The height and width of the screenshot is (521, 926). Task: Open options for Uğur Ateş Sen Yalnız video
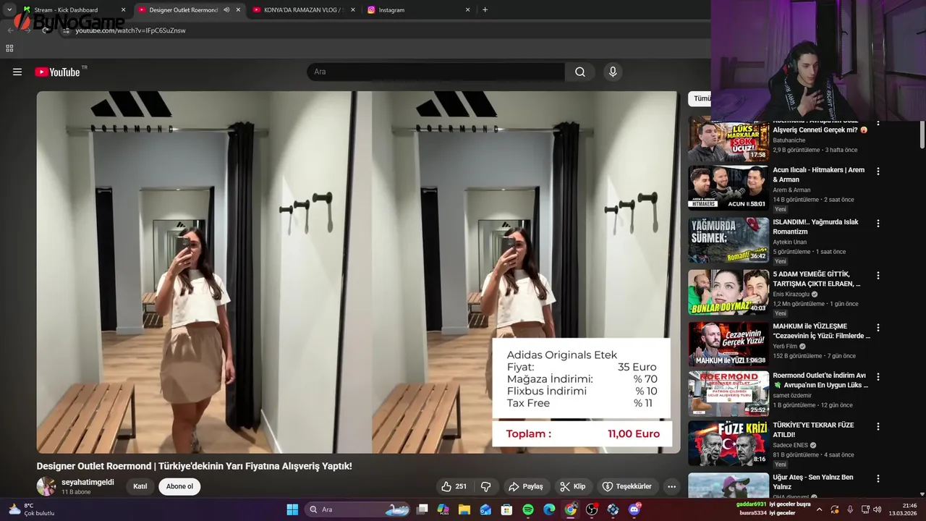coord(878,478)
